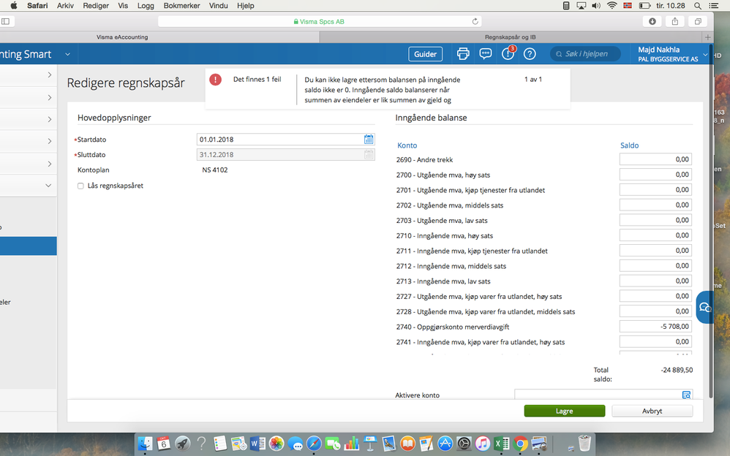Collapse the open sidebar section chevron
The width and height of the screenshot is (730, 456).
tap(48, 185)
